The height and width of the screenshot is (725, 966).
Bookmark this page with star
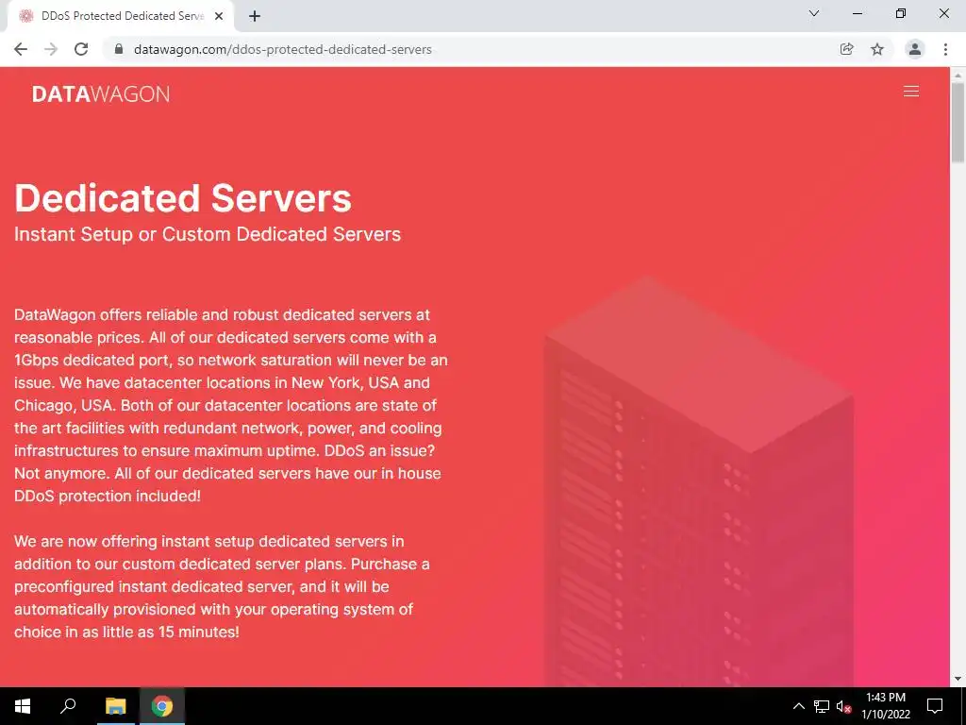877,49
